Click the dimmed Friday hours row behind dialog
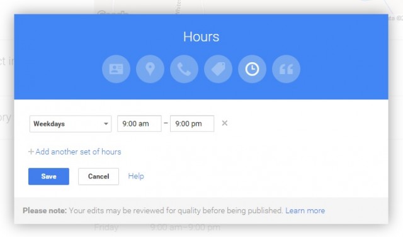 [x=157, y=227]
